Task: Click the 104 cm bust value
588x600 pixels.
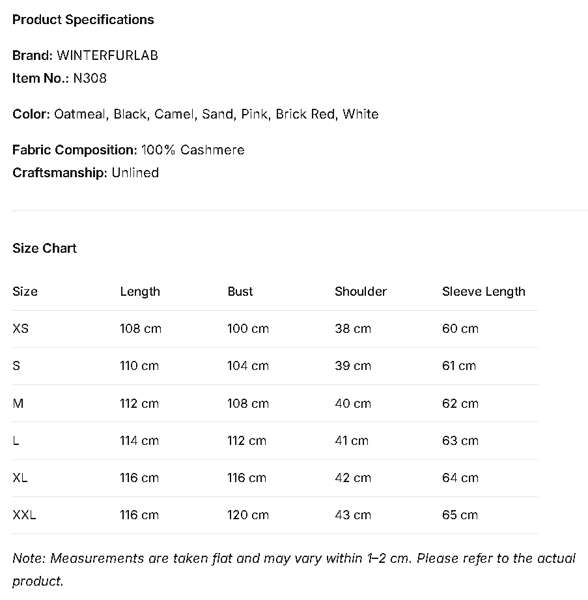Action: pos(247,365)
